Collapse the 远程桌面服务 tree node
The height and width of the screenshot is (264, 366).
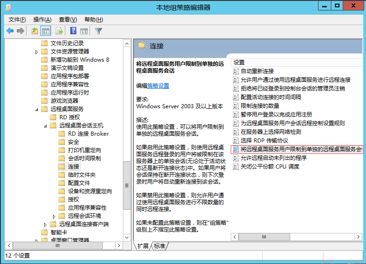click(37, 110)
